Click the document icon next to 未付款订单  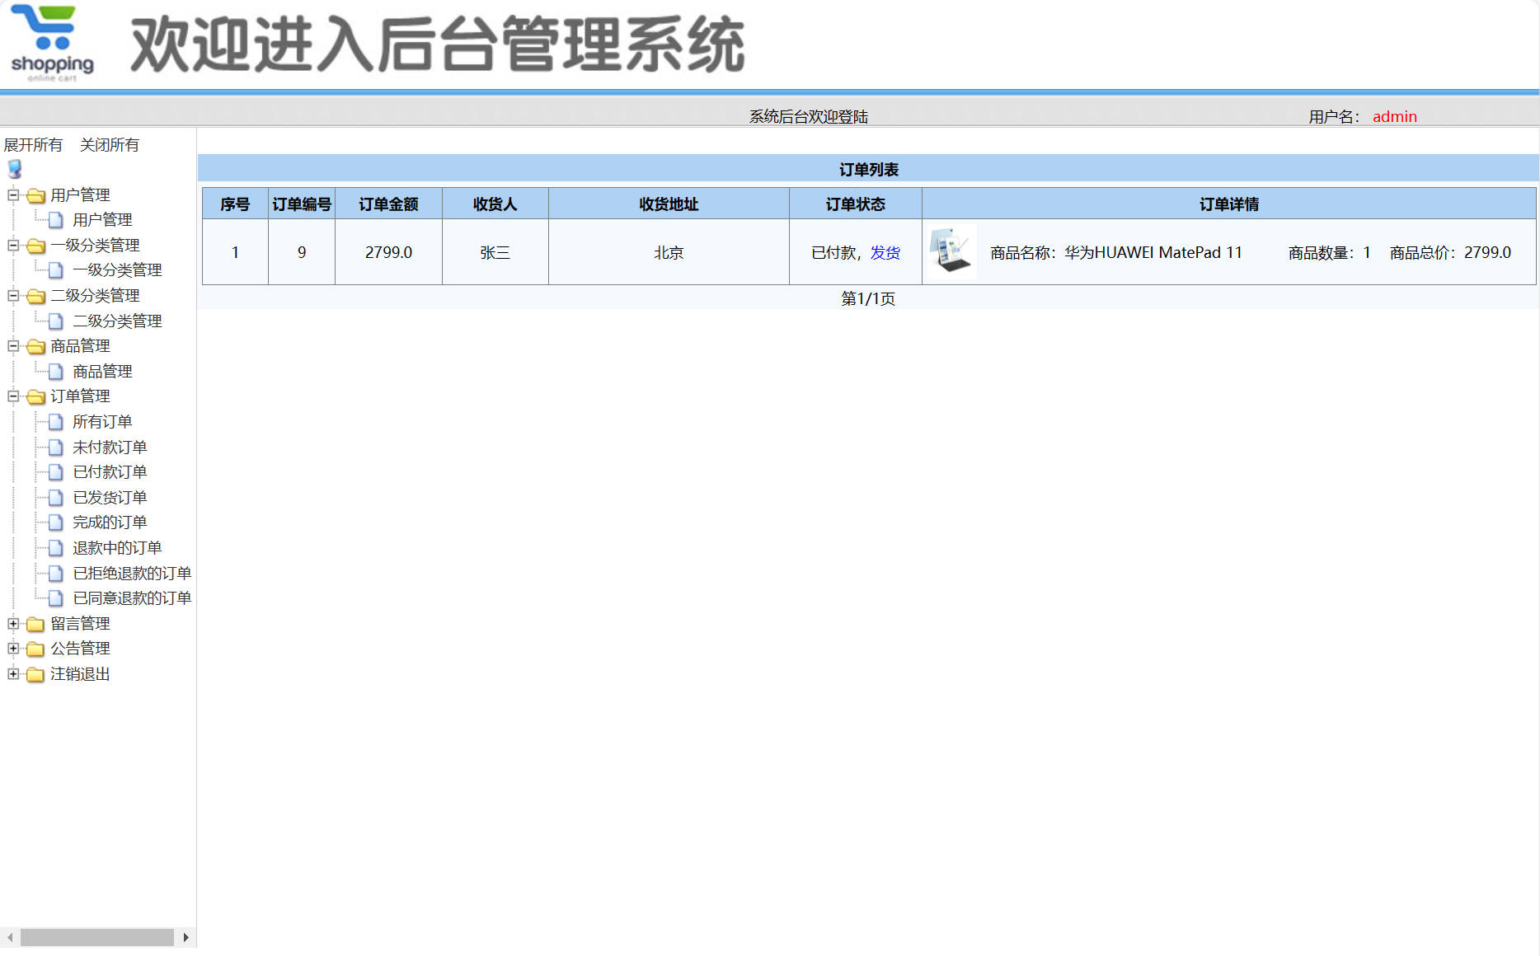click(54, 447)
